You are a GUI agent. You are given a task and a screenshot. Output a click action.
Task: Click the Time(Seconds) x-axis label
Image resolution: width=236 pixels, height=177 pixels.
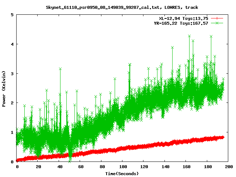pos(123,173)
